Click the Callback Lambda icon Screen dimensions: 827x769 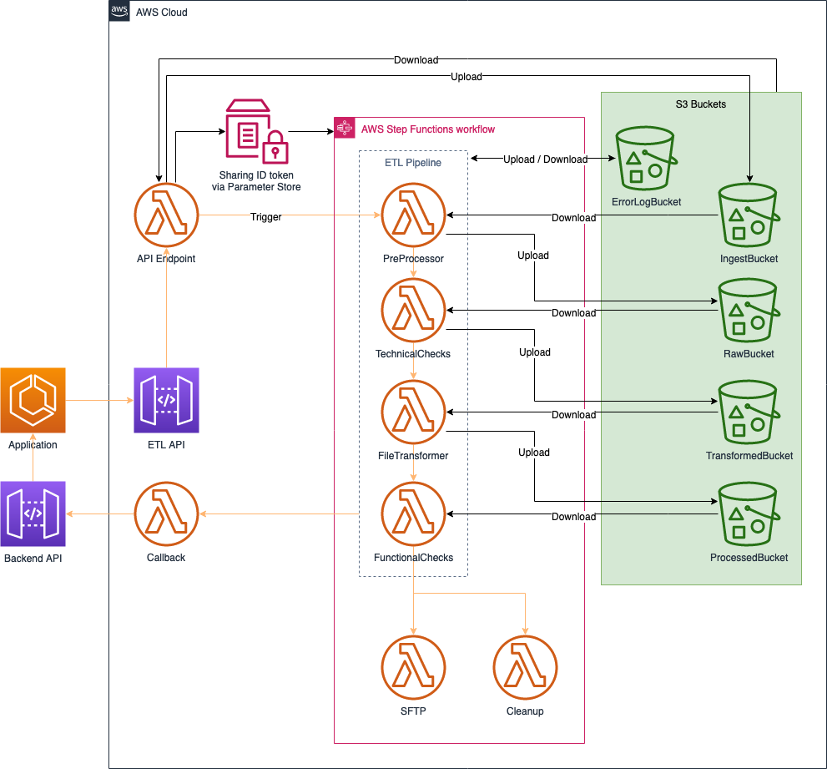(x=165, y=514)
